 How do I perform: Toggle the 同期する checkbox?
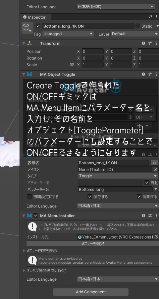(139, 197)
